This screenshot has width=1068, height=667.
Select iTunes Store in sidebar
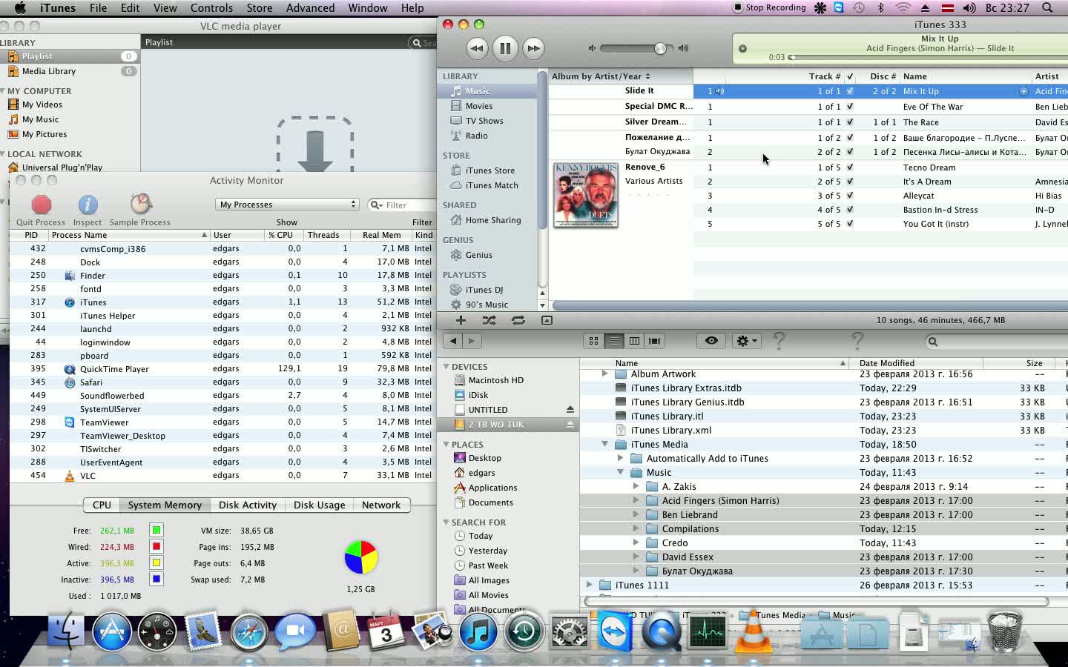pos(489,170)
